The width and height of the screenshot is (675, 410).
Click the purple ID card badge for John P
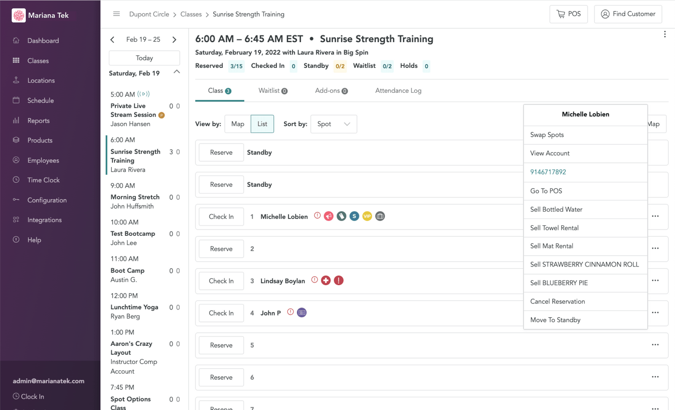tap(302, 313)
